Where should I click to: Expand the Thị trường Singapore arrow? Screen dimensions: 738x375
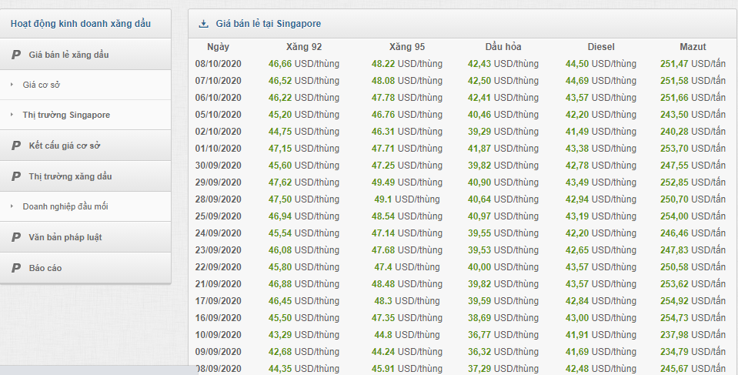12,115
